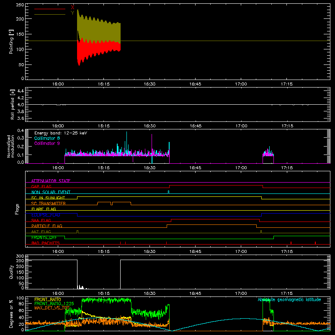
Task: Click the ATTENUATOR_STATE flag label
Action: (51, 181)
